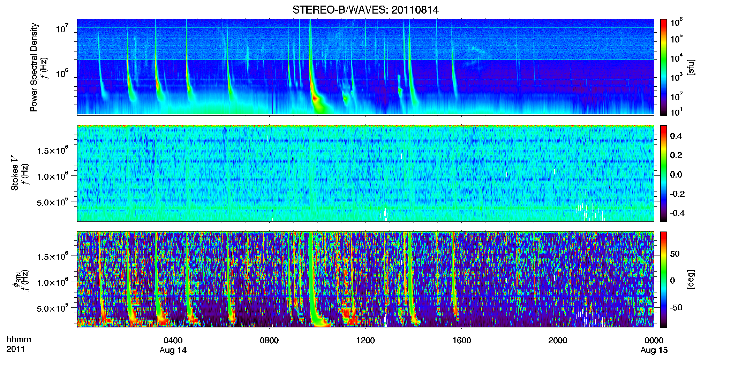
Task: Click the 10^5 value on the sfu color bar
Action: (677, 38)
